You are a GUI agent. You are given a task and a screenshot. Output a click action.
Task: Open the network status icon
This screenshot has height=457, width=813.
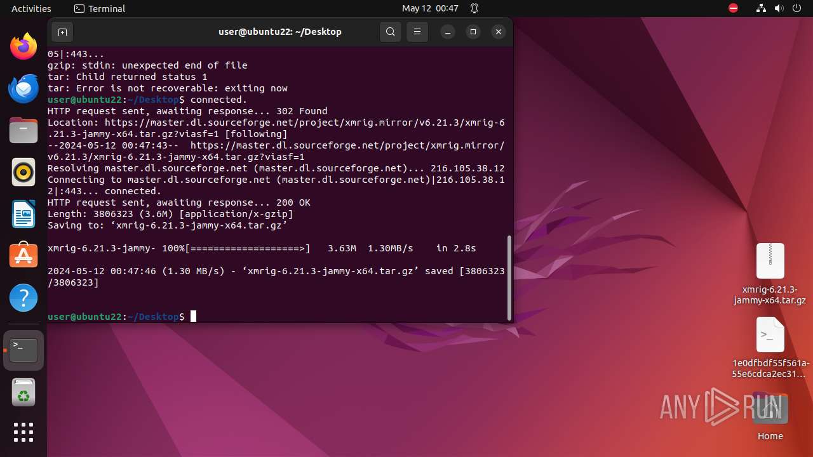point(762,8)
